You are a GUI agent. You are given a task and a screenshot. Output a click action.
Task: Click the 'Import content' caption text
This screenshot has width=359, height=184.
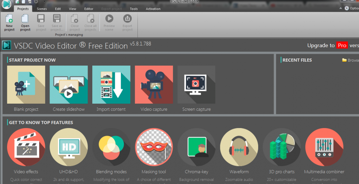111,109
